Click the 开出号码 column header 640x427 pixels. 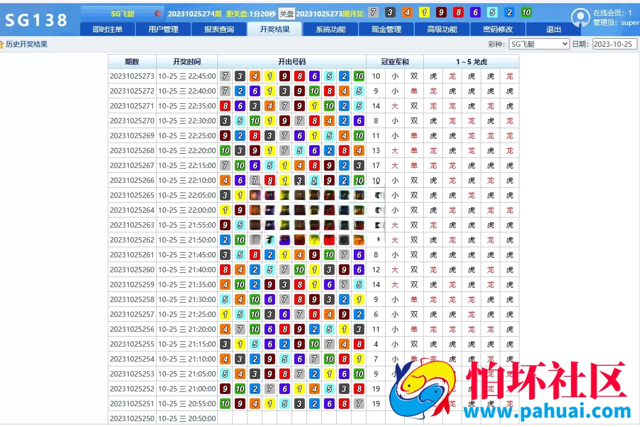click(292, 62)
